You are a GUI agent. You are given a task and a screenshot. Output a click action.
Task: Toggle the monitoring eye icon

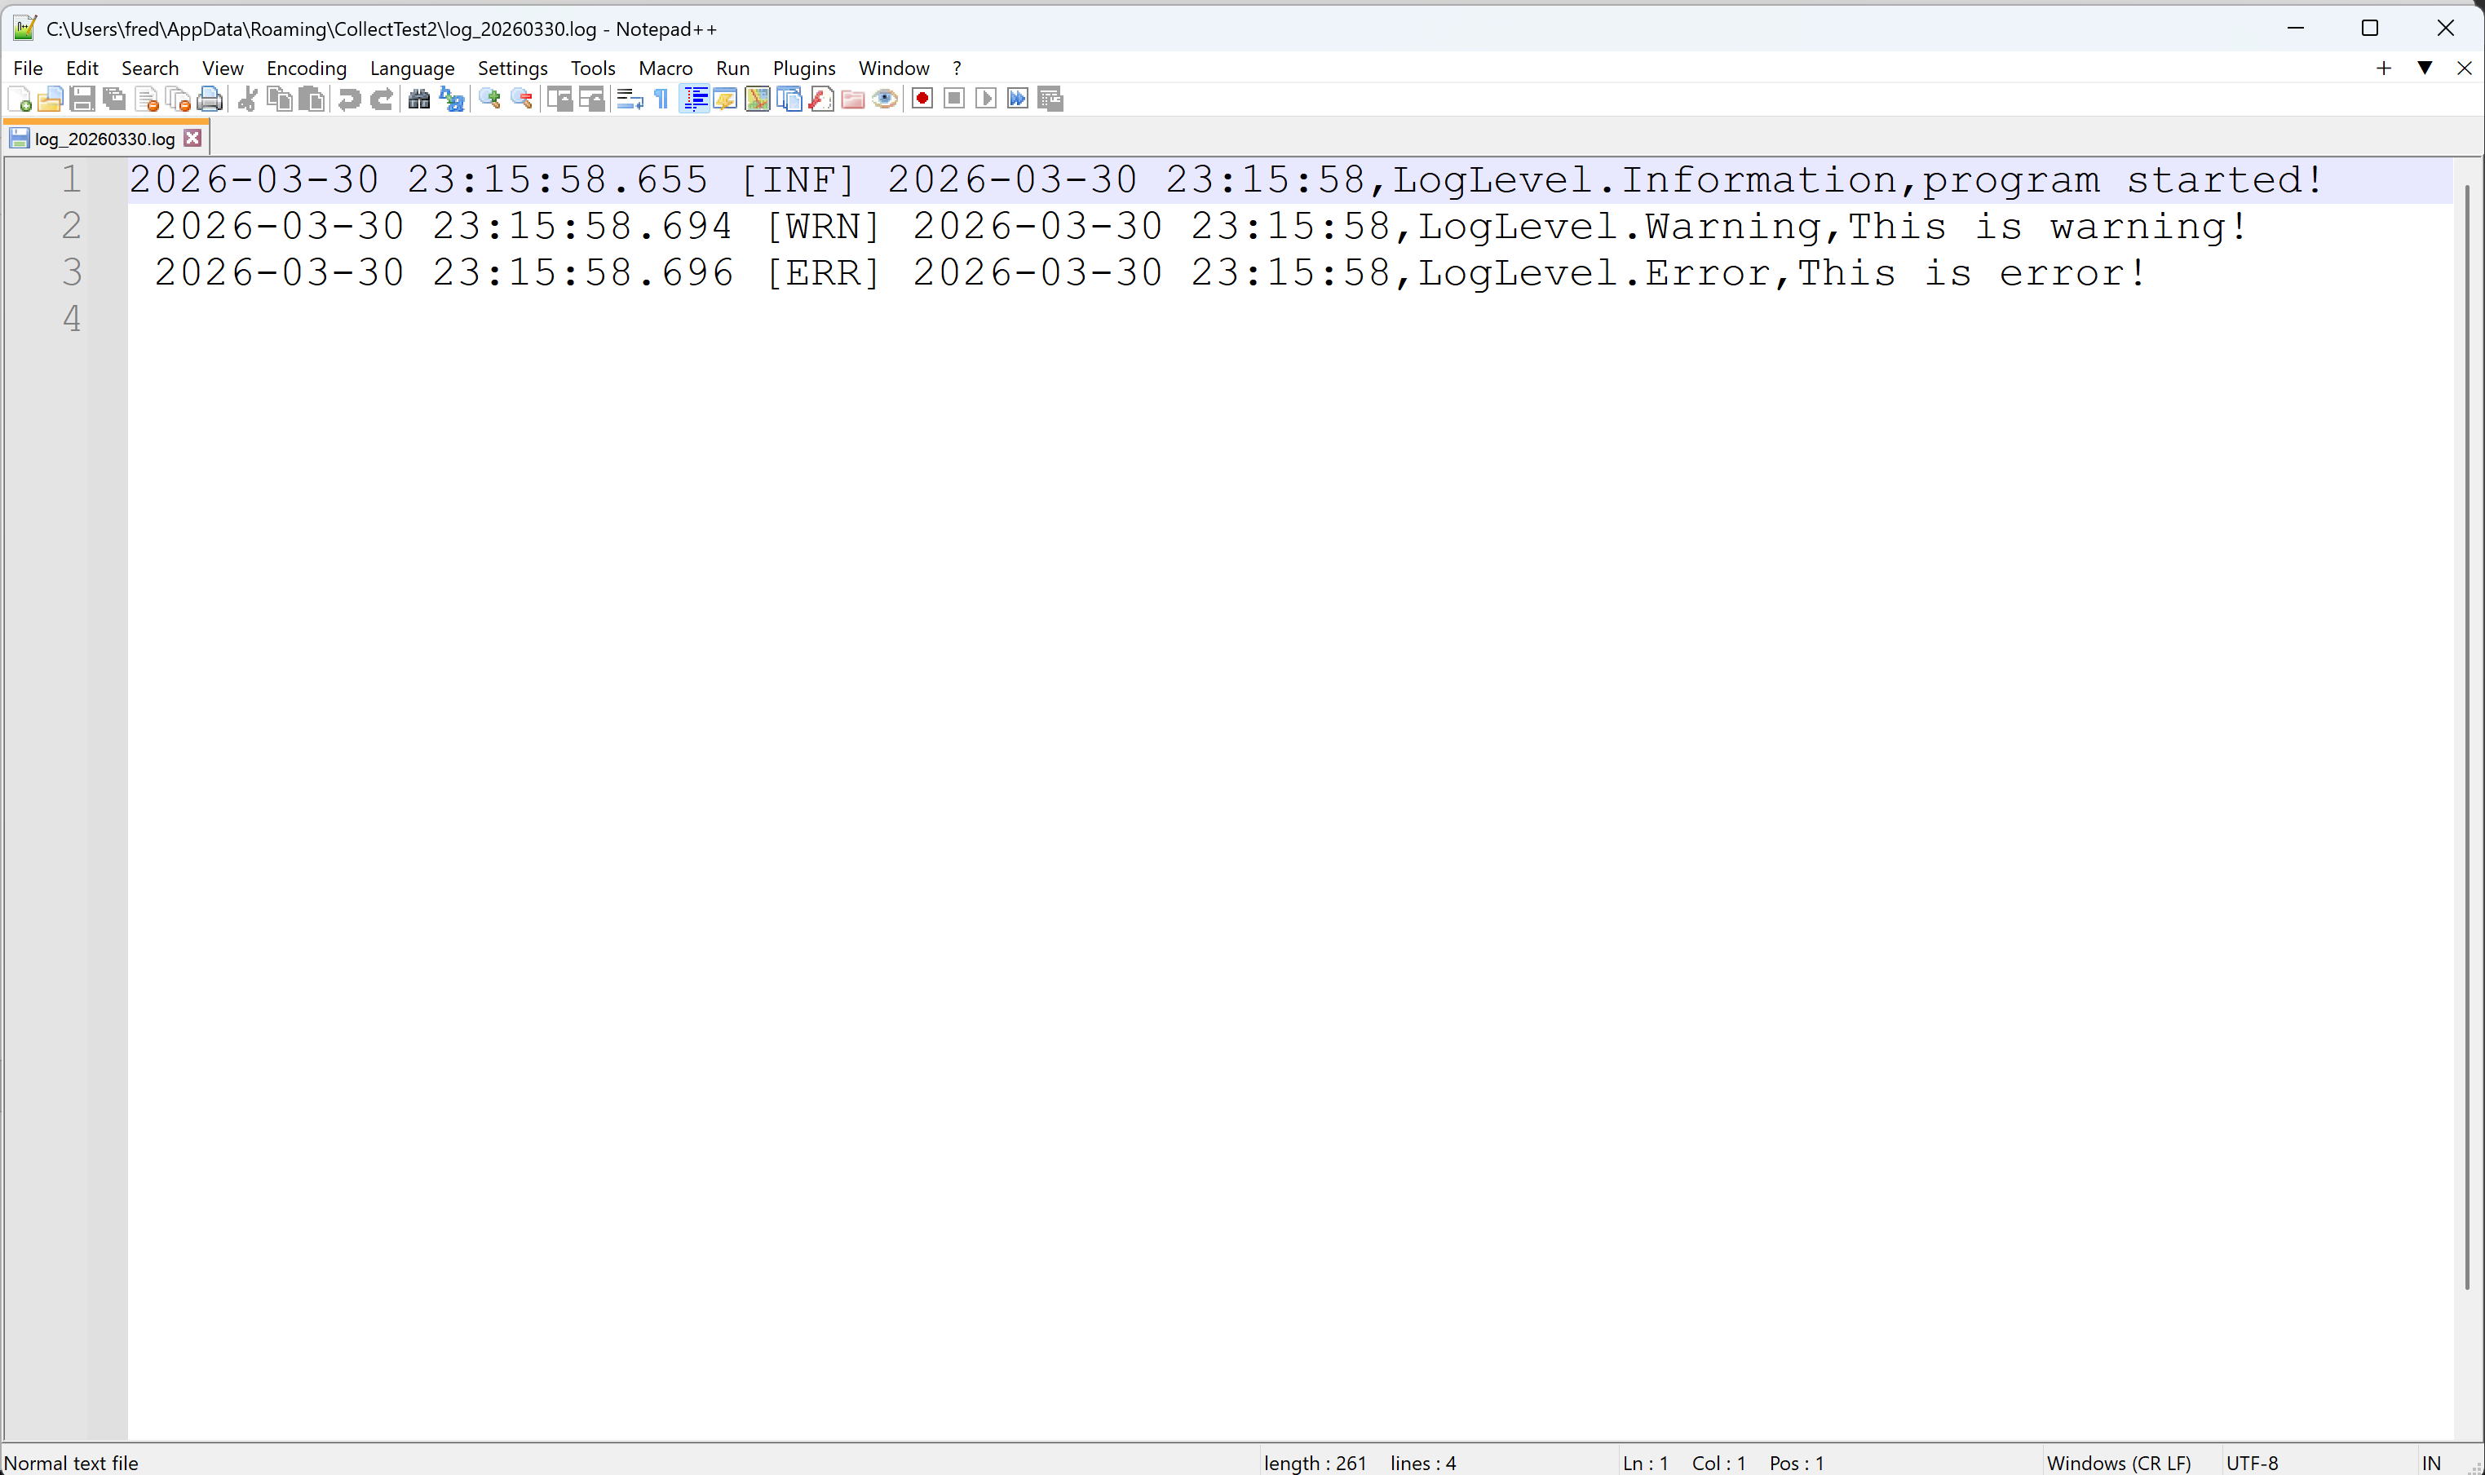tap(885, 99)
